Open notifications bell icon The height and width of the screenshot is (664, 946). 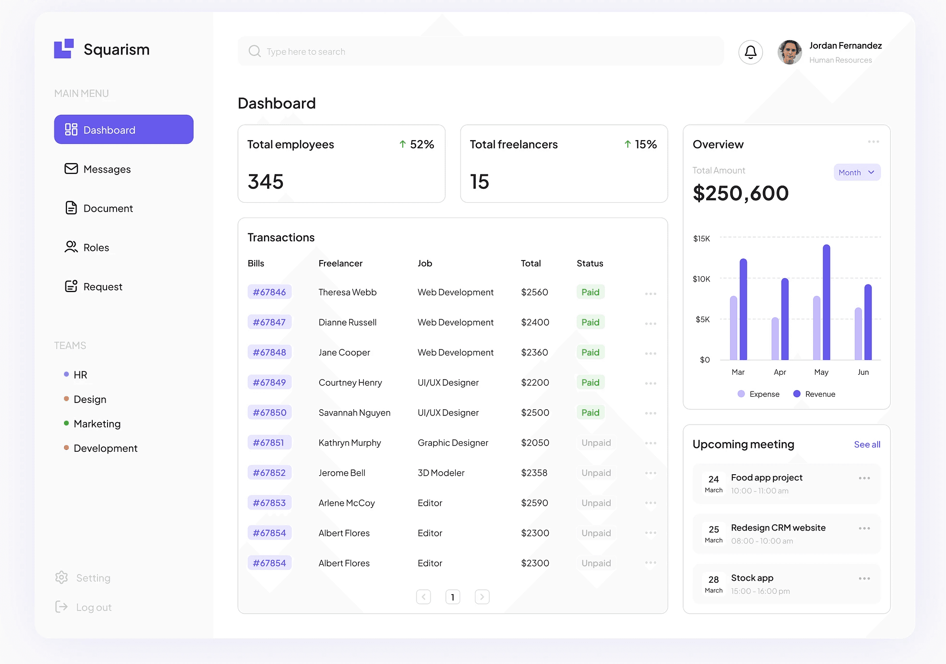(x=751, y=52)
